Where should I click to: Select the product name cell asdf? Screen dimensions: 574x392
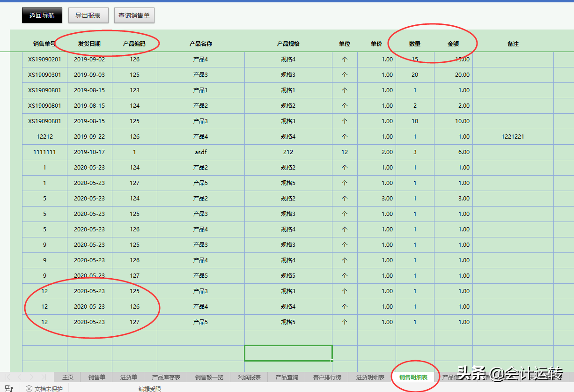click(x=201, y=152)
